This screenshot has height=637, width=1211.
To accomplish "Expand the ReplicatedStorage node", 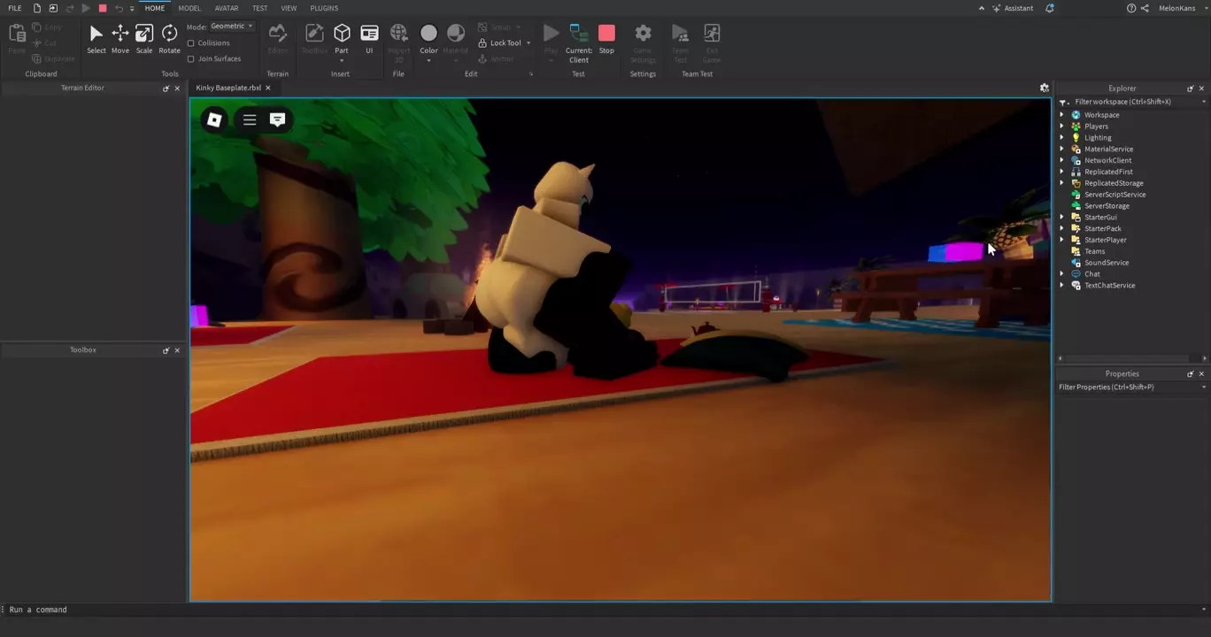I will [x=1062, y=183].
